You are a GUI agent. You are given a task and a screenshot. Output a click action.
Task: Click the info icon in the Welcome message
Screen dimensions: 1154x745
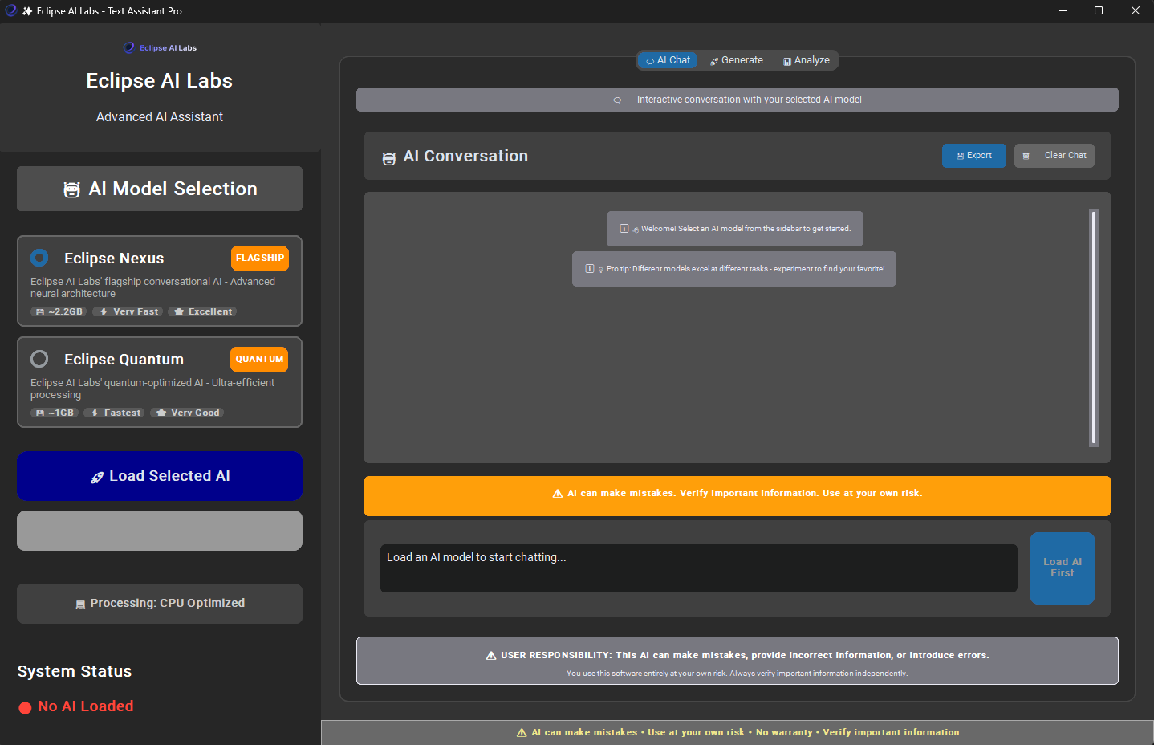tap(624, 229)
